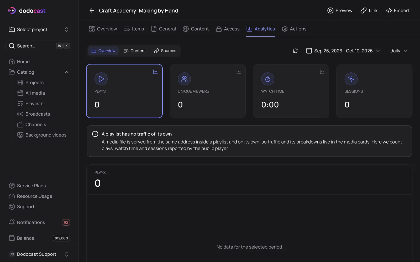Click the play icon in the Plays card
The image size is (420, 262).
click(101, 79)
